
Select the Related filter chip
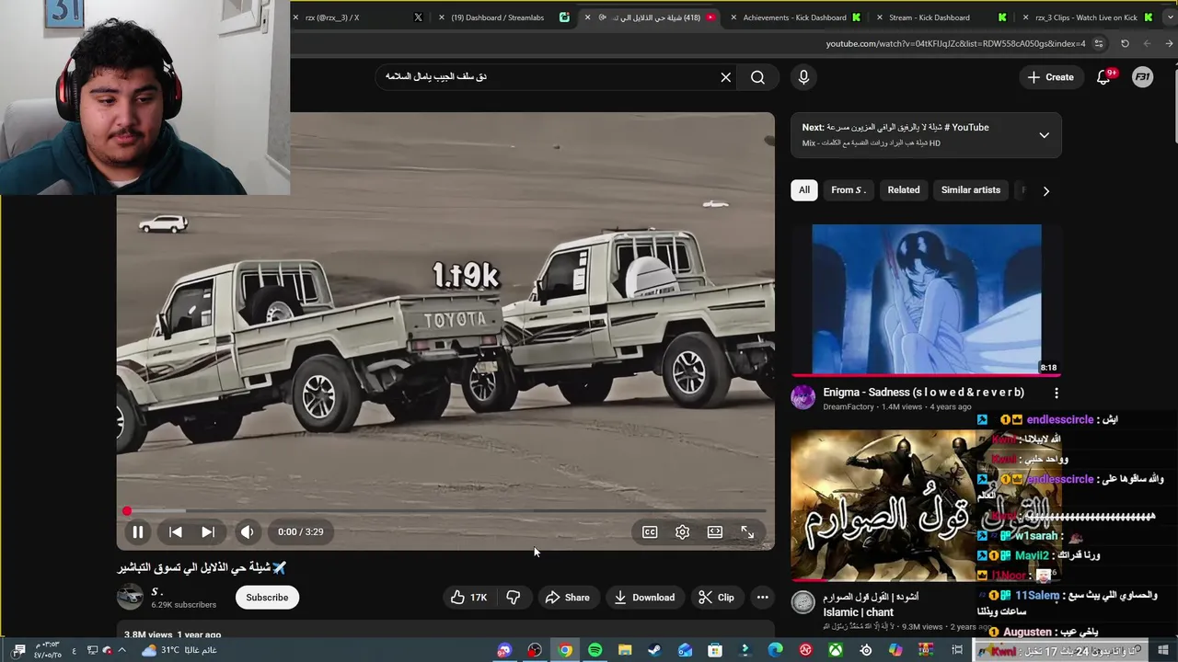(904, 190)
